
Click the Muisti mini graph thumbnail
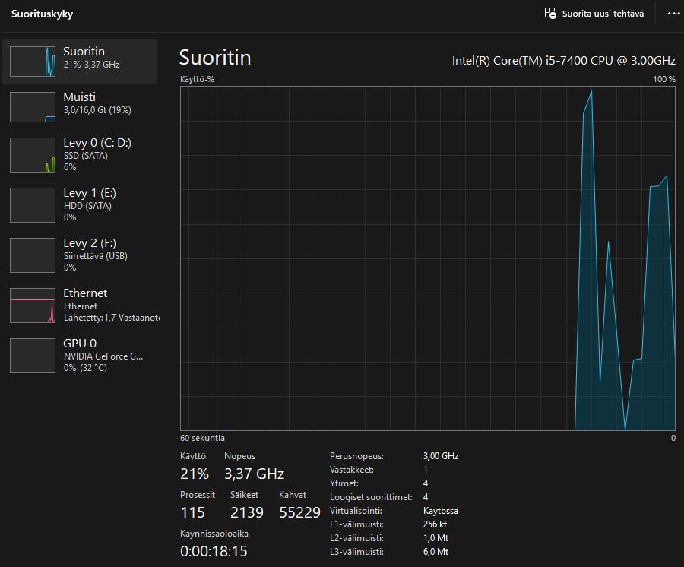pos(33,107)
